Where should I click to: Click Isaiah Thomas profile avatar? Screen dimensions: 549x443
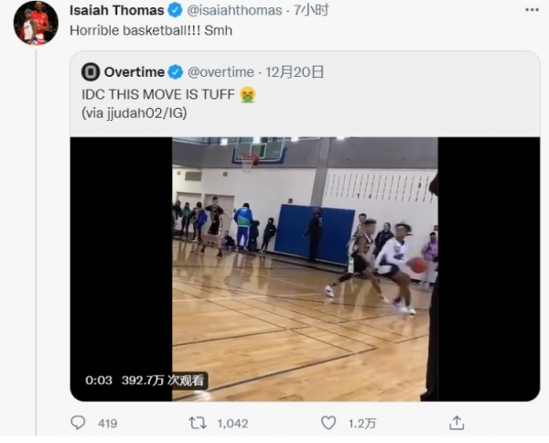36,23
